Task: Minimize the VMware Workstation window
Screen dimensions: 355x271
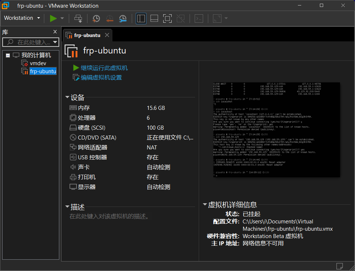Action: click(299, 5)
